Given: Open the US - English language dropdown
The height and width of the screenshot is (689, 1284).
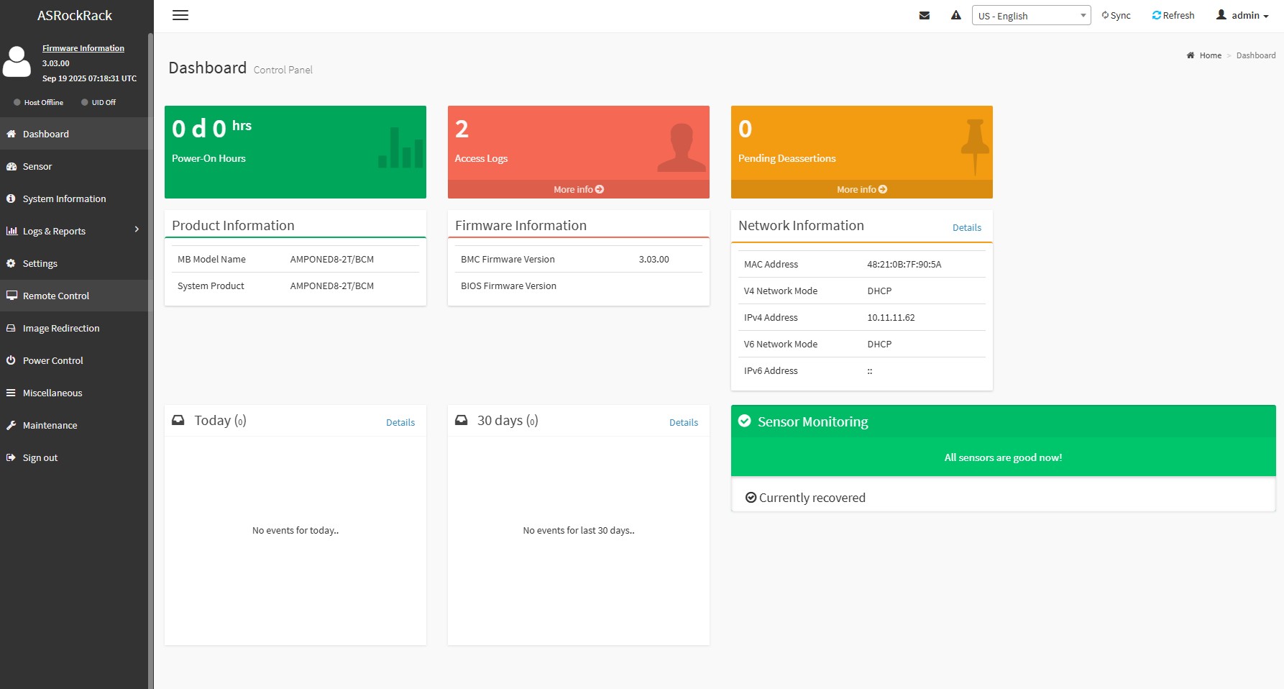Looking at the screenshot, I should 1031,15.
